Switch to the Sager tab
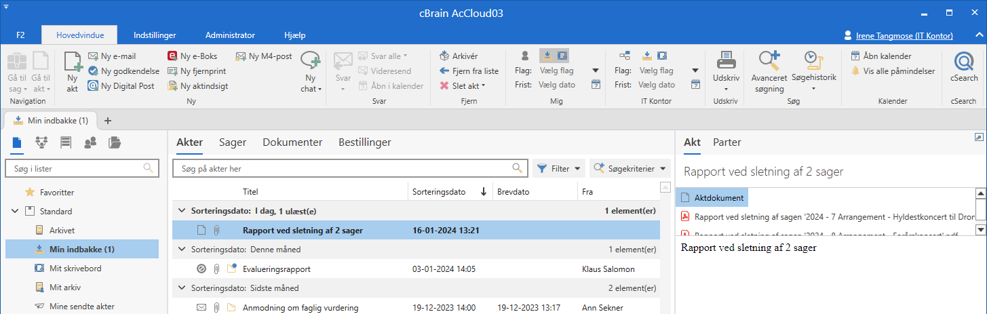Viewport: 987px width, 314px height. pyautogui.click(x=232, y=142)
